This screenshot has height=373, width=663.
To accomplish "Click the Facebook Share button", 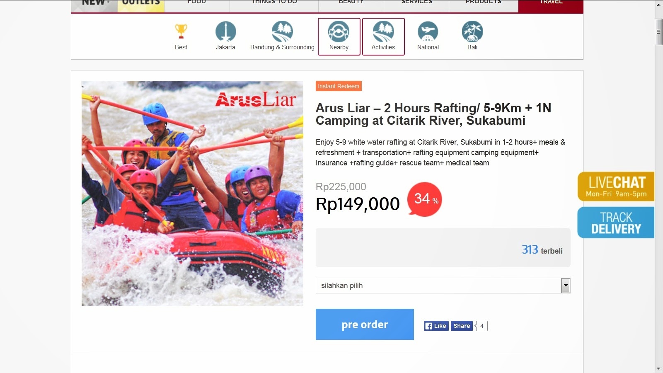I will click(x=462, y=326).
